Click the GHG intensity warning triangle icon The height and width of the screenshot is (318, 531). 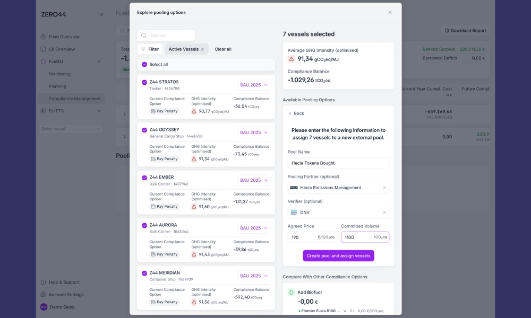pos(292,59)
